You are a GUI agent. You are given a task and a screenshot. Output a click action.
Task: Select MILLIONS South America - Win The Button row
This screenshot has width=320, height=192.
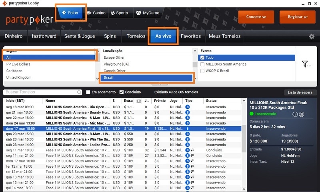click(x=122, y=139)
